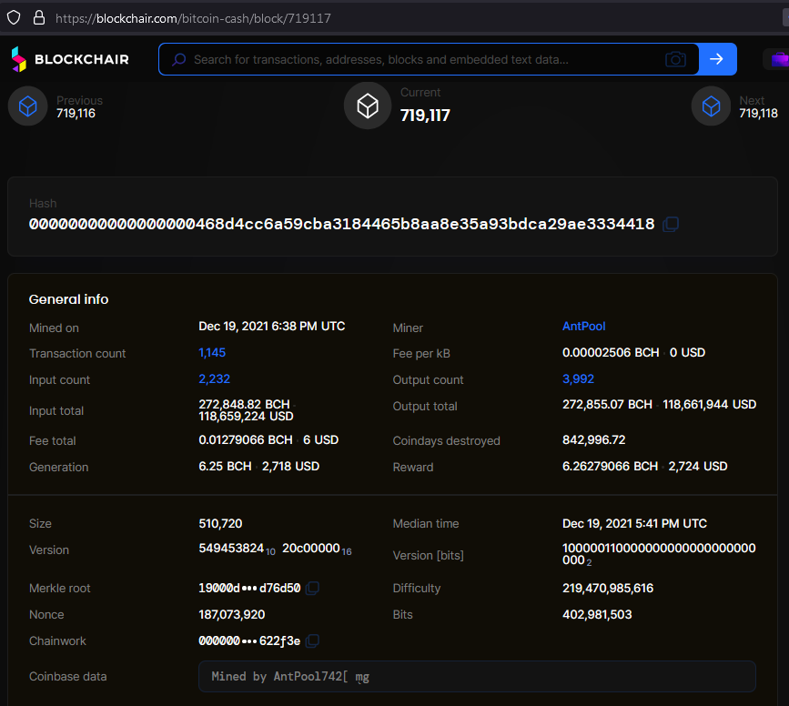The width and height of the screenshot is (789, 706).
Task: Open the output count 3,992 link
Action: tap(578, 378)
